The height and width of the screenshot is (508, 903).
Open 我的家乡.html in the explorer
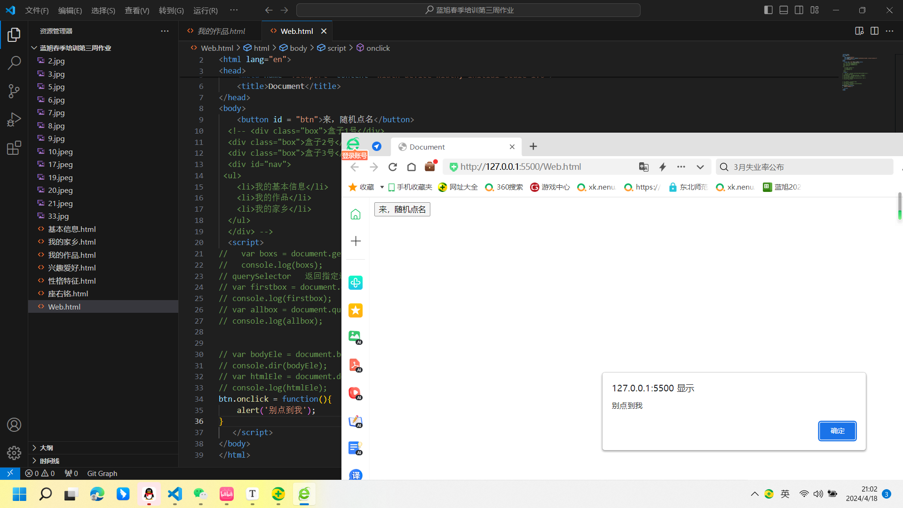click(x=103, y=242)
